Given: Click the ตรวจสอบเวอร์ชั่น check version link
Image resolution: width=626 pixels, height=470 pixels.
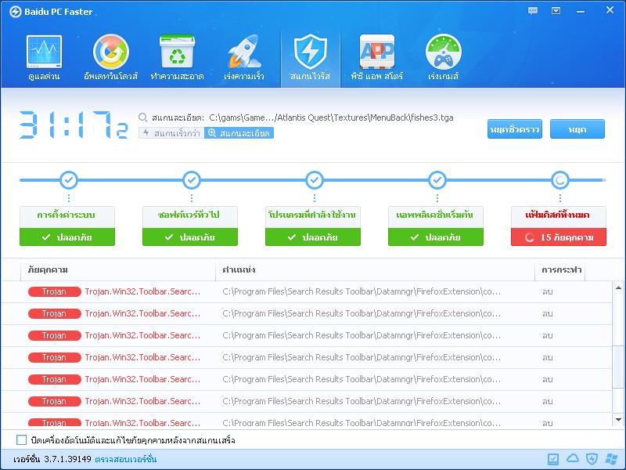Looking at the screenshot, I should click(x=126, y=459).
